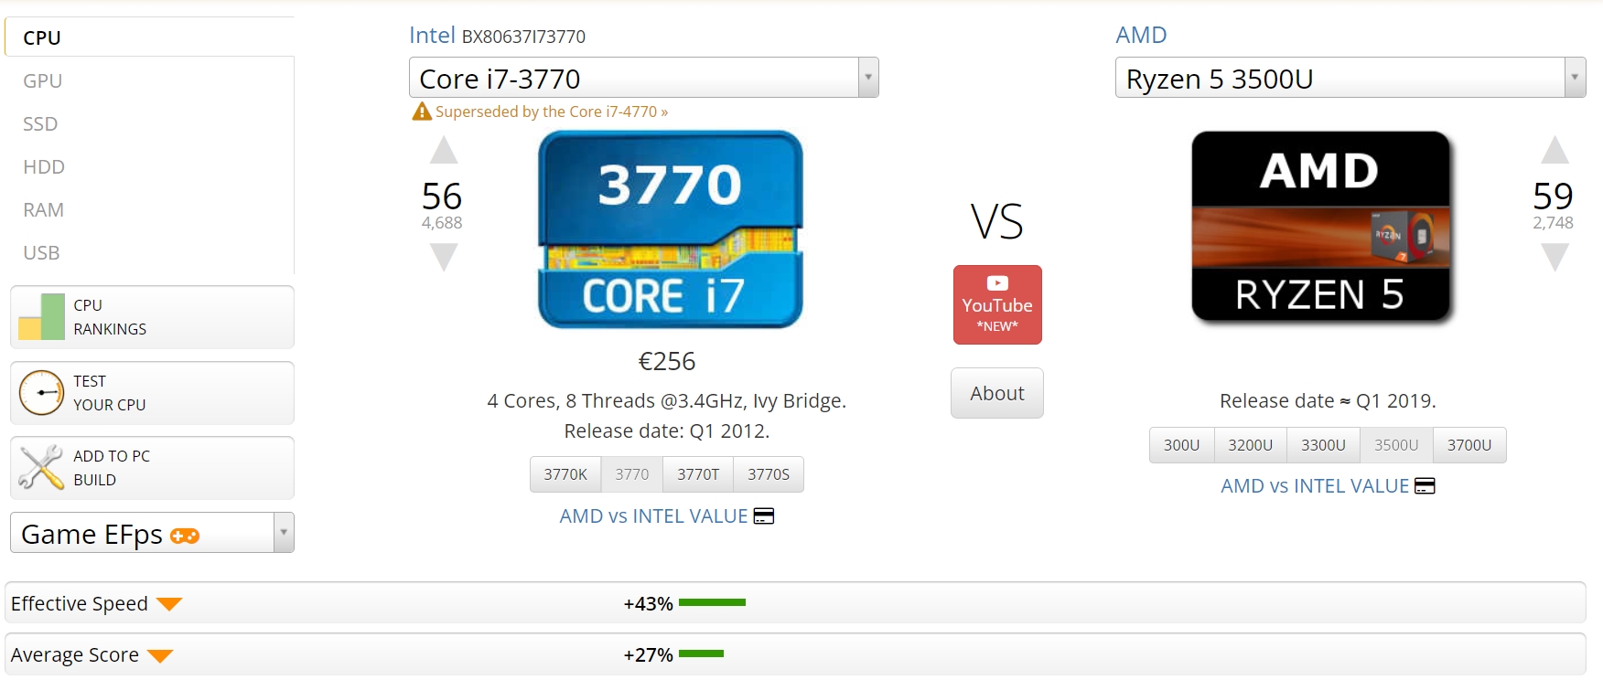The height and width of the screenshot is (680, 1603).
Task: Click the gamepad icon in Game EFps
Action: coord(185,536)
